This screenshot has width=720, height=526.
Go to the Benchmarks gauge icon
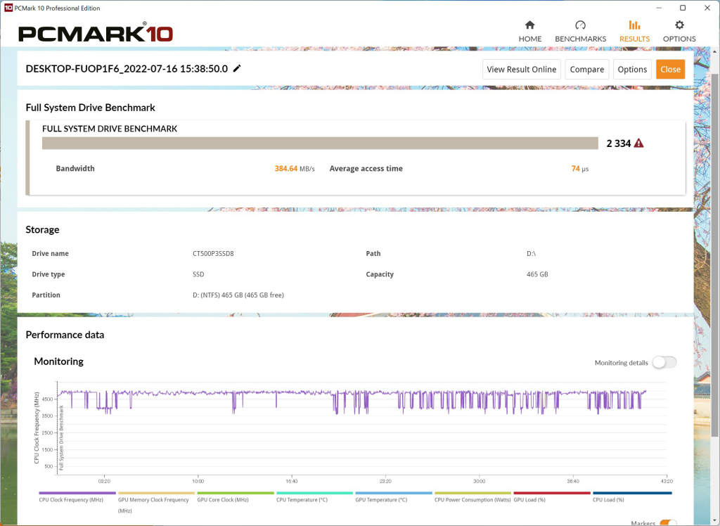click(580, 25)
